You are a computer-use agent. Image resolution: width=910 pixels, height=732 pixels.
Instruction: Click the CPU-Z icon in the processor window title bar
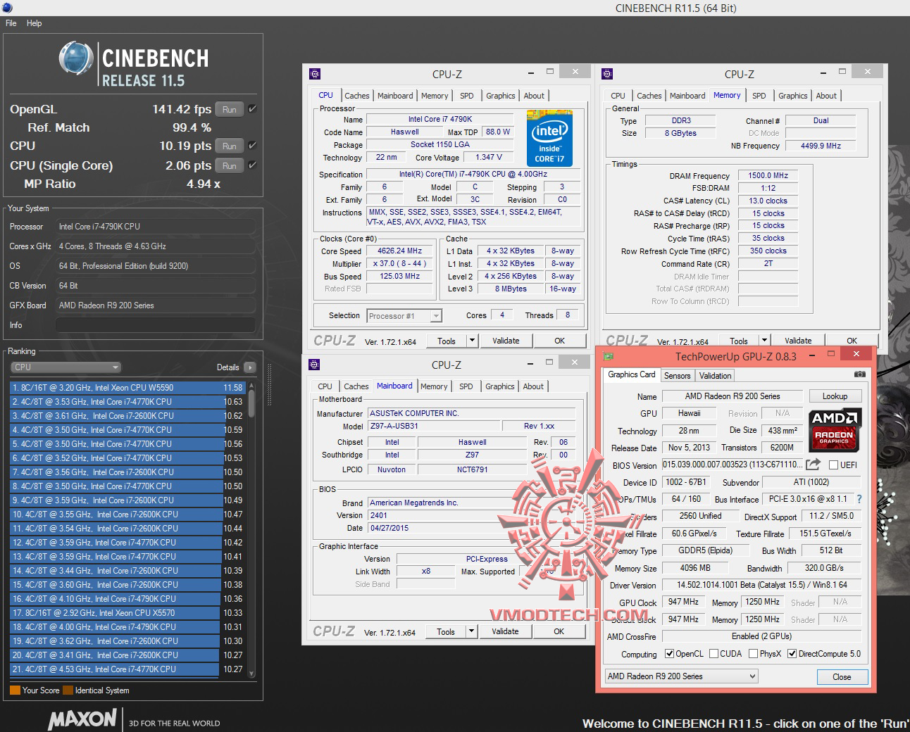coord(315,73)
